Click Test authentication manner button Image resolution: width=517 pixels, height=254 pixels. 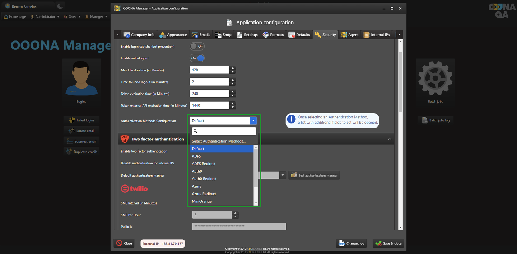314,176
